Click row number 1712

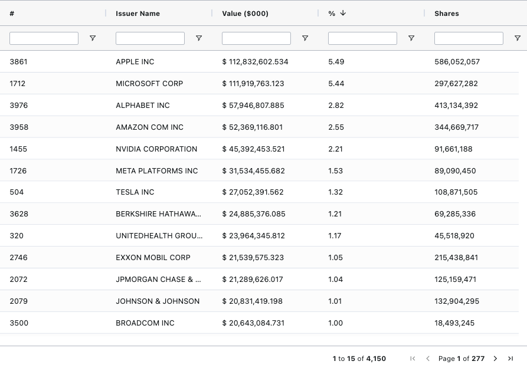tap(18, 84)
